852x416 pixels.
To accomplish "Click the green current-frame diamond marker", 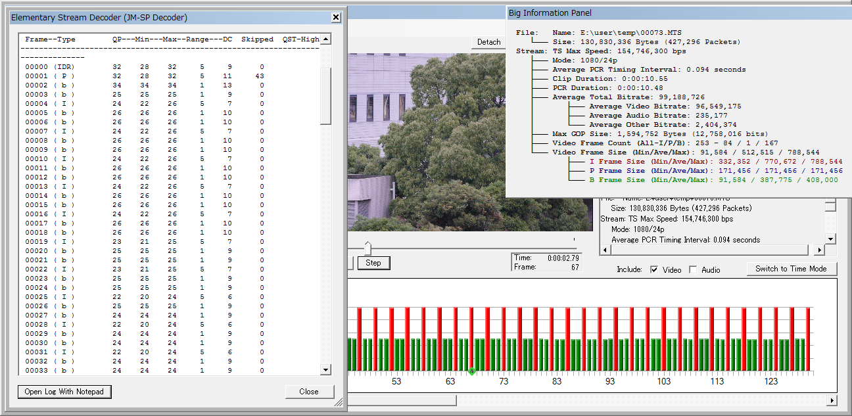I will click(x=472, y=372).
